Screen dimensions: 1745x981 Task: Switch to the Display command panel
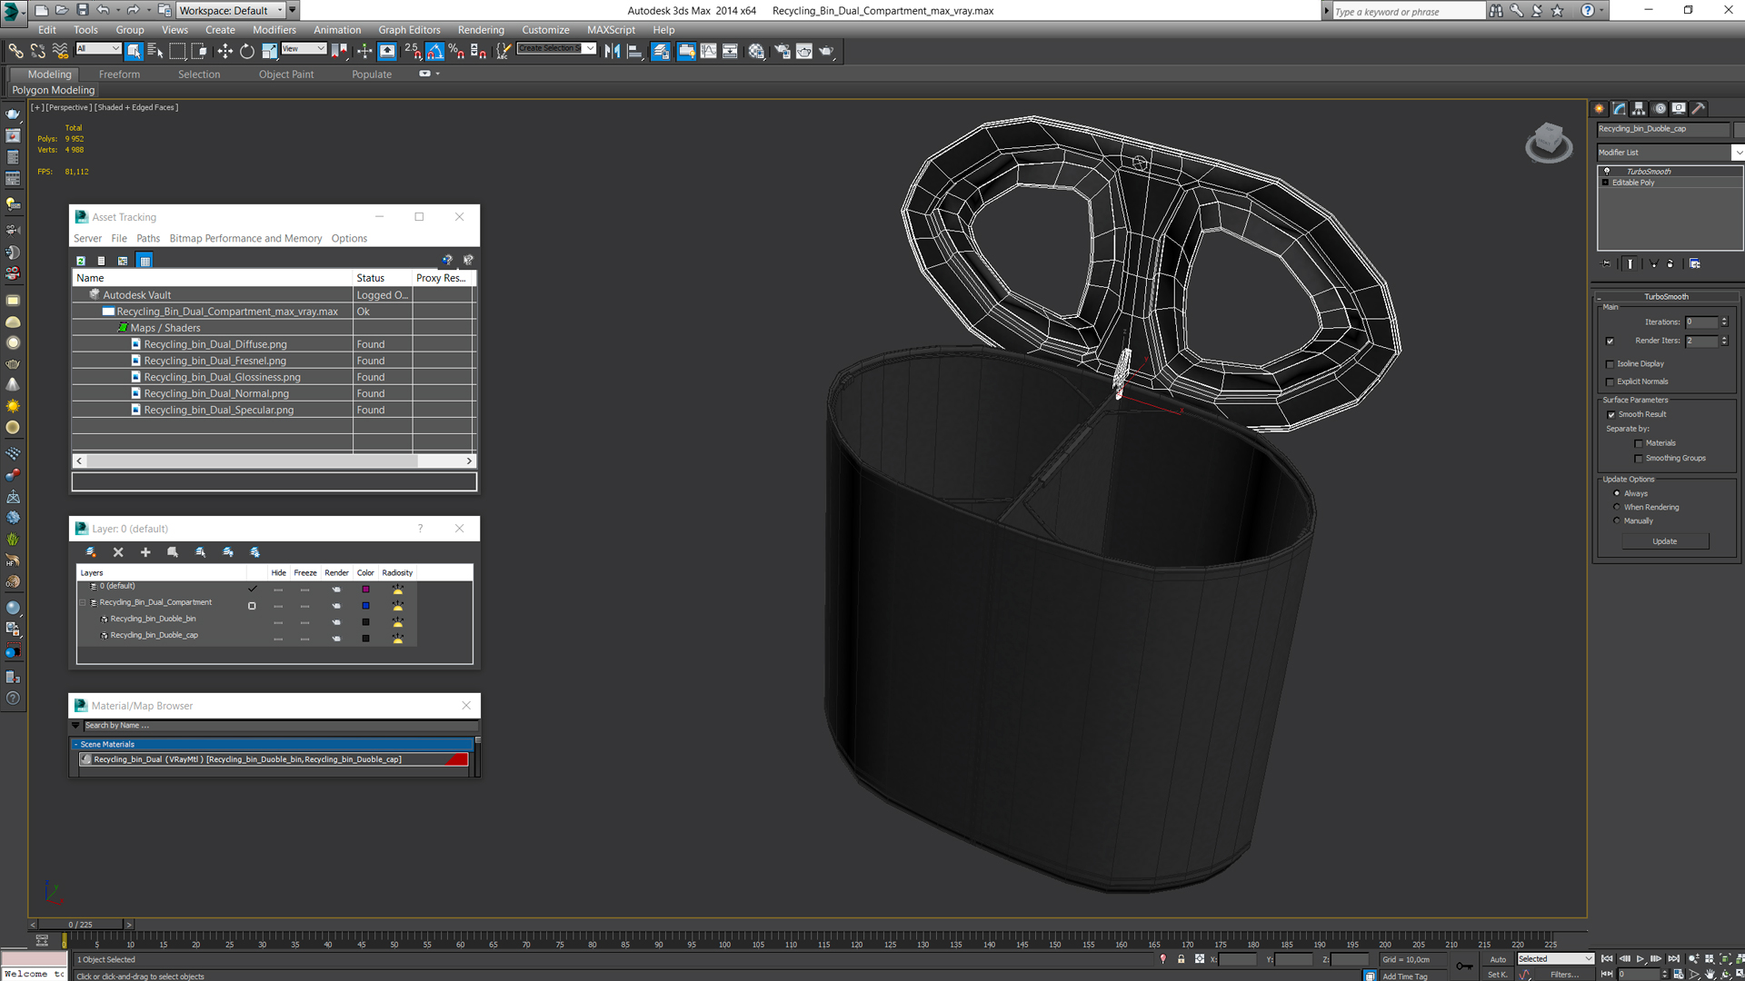click(1679, 108)
